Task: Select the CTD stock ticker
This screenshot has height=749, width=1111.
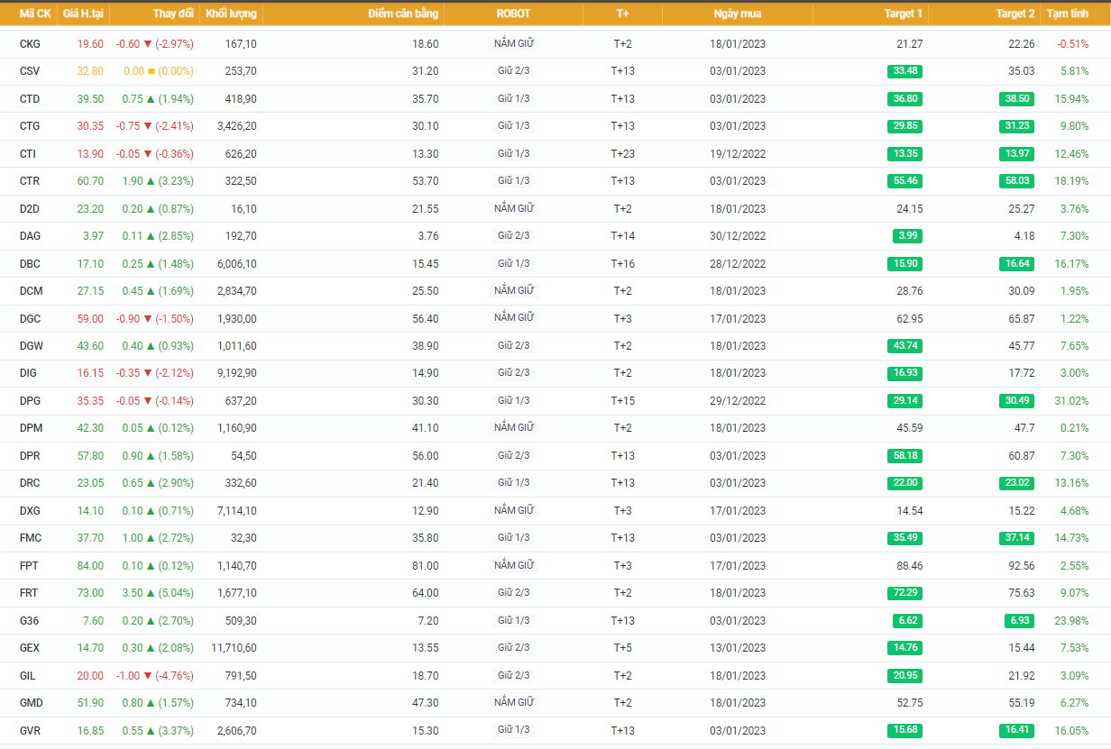Action: (x=30, y=99)
